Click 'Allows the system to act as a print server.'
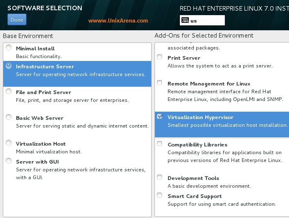 220,66
